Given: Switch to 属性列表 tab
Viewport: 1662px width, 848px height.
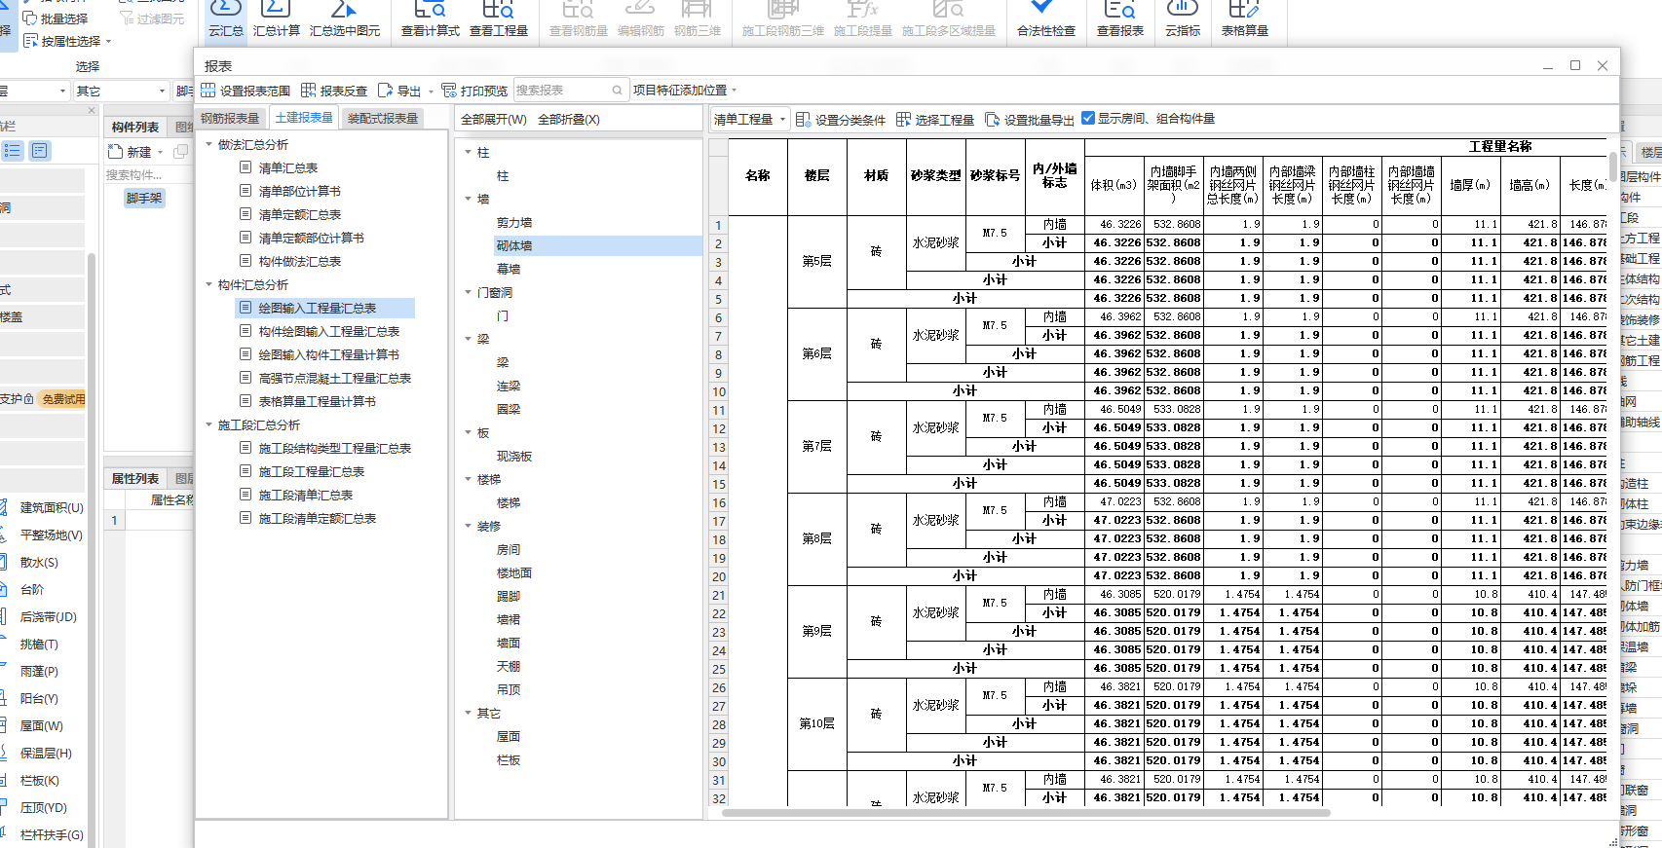Looking at the screenshot, I should pos(135,478).
